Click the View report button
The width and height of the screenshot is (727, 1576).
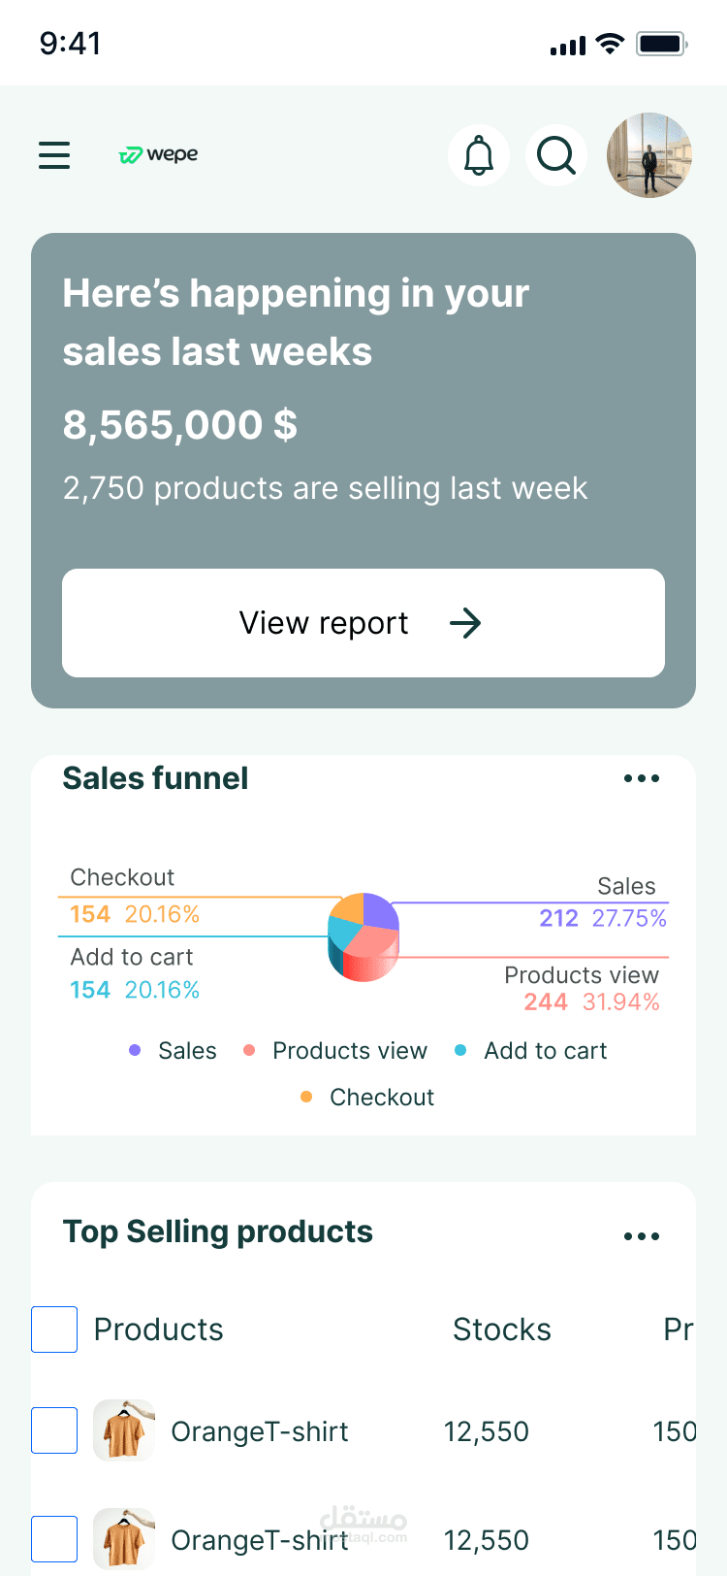point(363,623)
